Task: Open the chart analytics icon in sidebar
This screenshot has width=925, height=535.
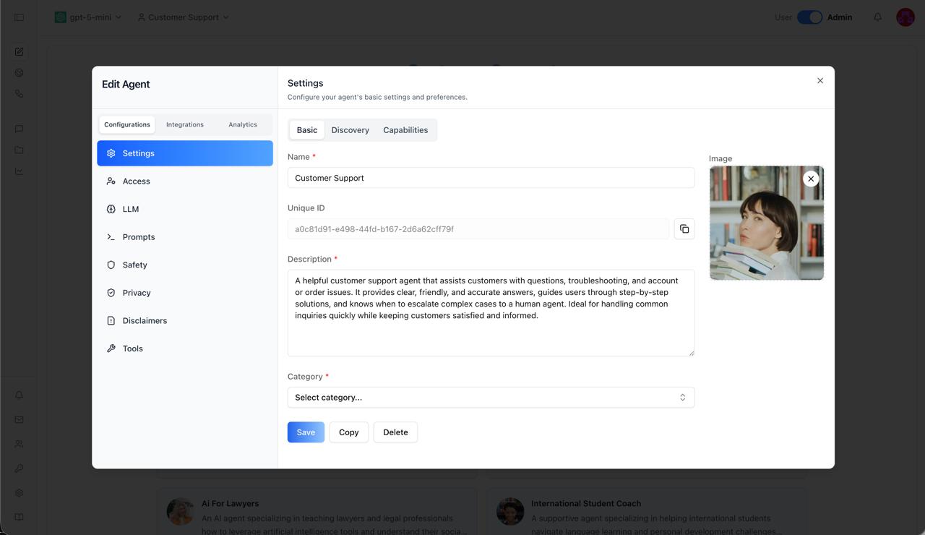Action: tap(20, 171)
